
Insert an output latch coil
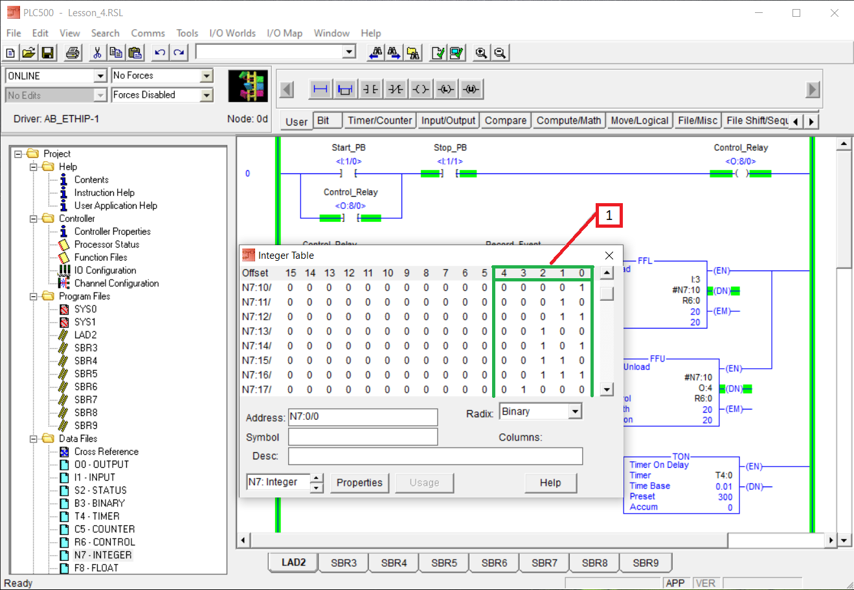446,89
